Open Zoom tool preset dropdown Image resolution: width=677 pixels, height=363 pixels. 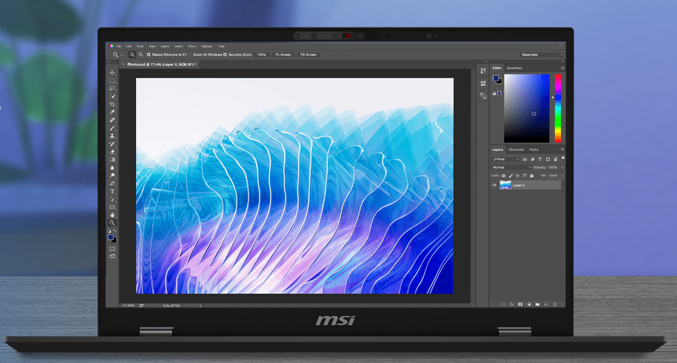tap(122, 55)
